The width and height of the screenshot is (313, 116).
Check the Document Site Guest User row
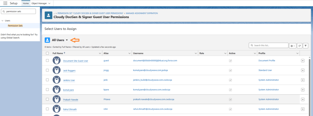(47, 61)
